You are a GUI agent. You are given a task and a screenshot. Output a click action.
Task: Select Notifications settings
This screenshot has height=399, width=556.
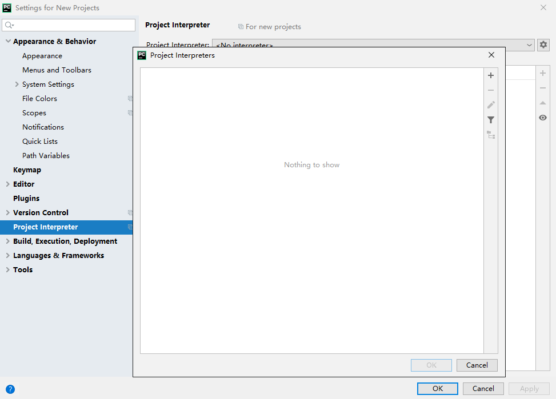click(43, 127)
